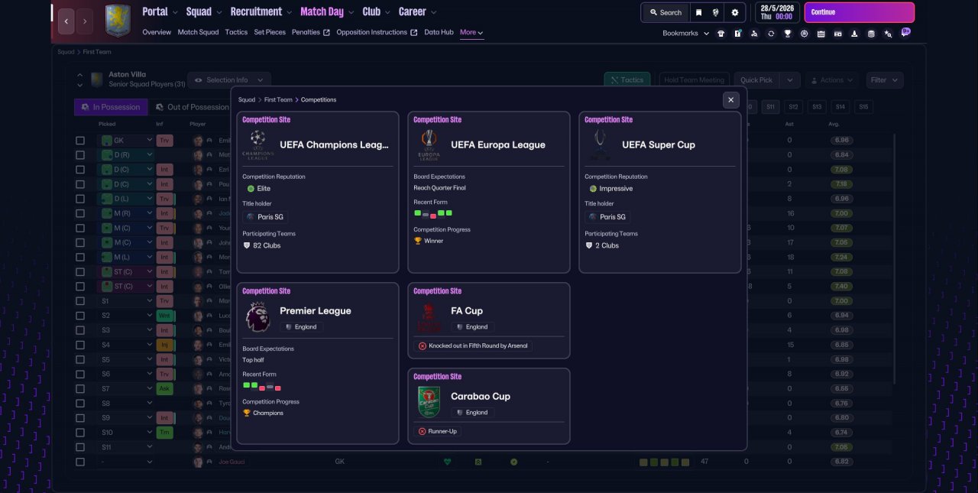Close the Competitions dialog

(731, 100)
